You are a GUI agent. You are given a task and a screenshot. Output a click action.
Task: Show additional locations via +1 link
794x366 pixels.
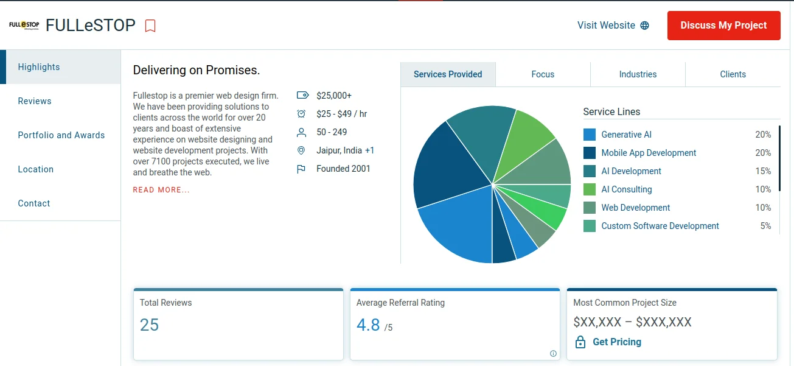click(370, 150)
